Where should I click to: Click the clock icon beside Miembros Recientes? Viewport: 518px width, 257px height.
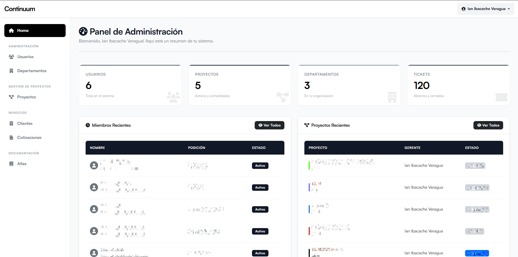[88, 125]
